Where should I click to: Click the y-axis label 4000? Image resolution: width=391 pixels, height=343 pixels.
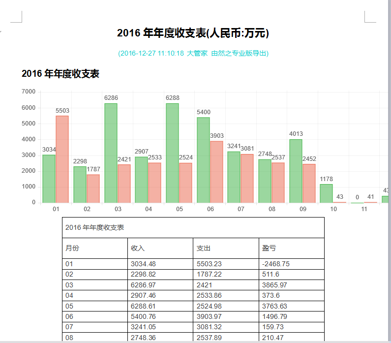(29, 139)
